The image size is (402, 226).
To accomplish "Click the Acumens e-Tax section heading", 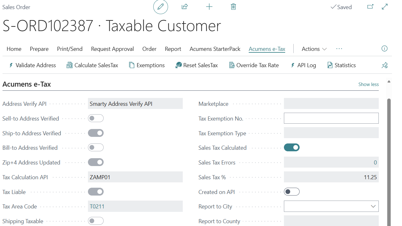I will [27, 84].
